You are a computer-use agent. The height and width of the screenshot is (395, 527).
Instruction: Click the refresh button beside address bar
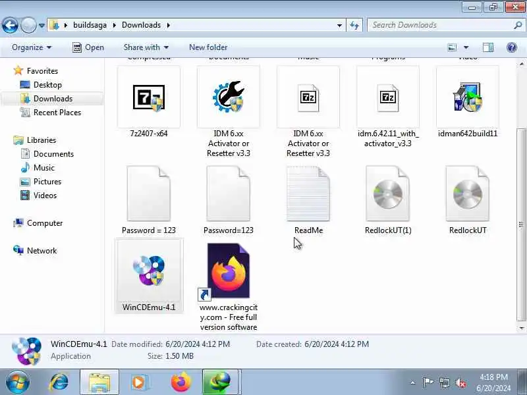click(354, 25)
